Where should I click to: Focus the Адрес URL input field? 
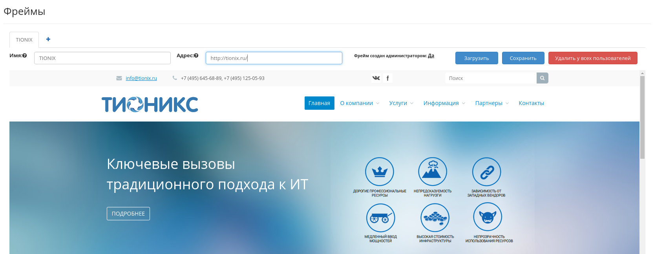click(x=274, y=58)
